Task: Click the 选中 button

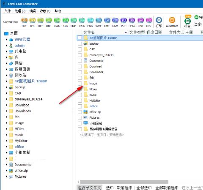Action: tap(110, 187)
